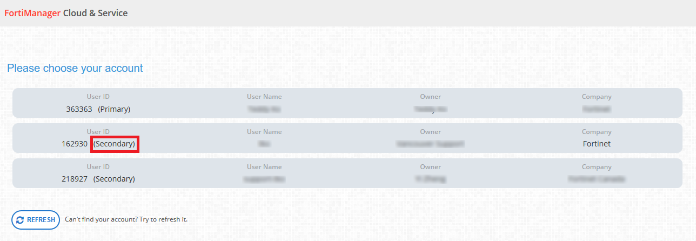Click the blurred User Name in primary account row
696x241 pixels.
point(264,109)
